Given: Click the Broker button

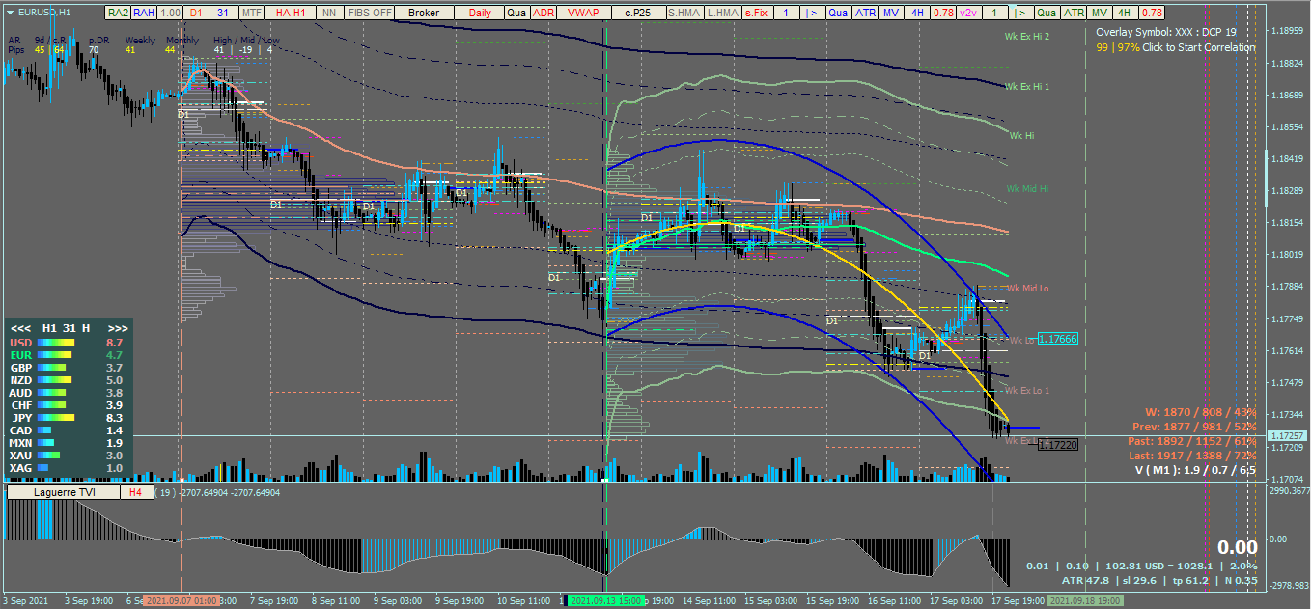Looking at the screenshot, I should [x=424, y=13].
